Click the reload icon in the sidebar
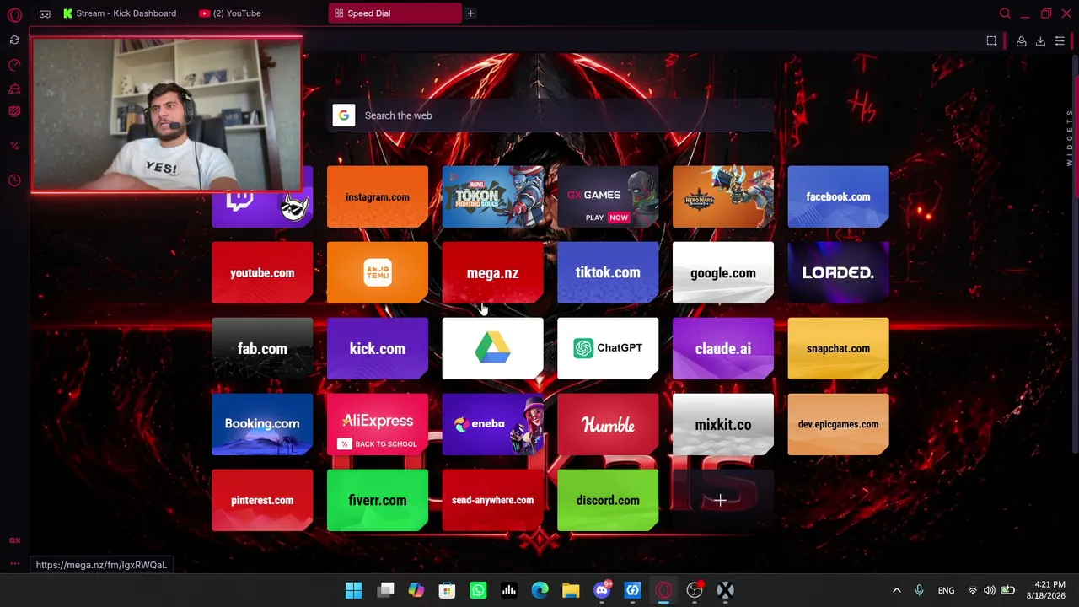 (x=14, y=40)
